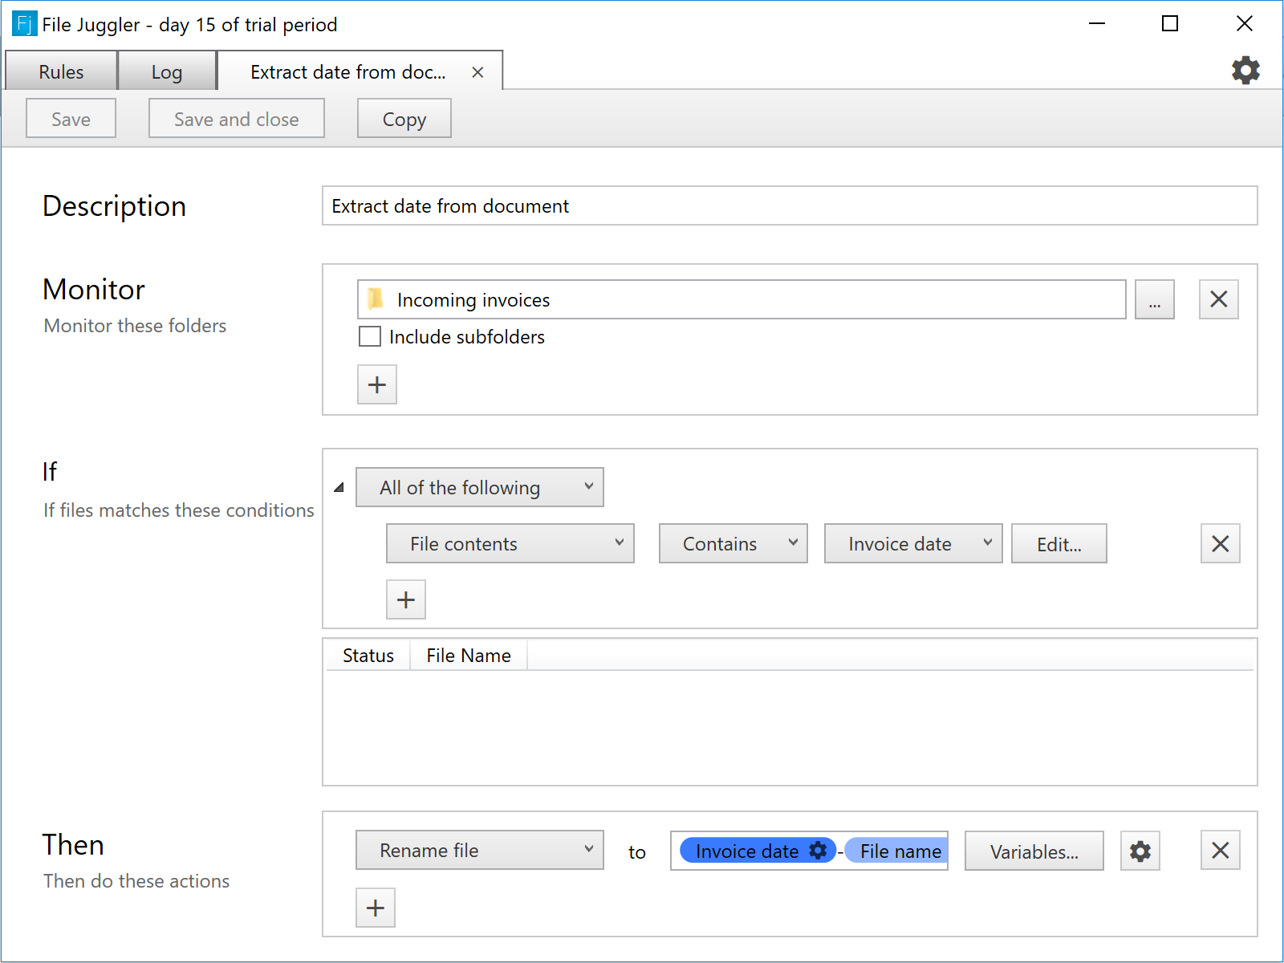Edit the Invoice date condition
Image resolution: width=1284 pixels, height=963 pixels.
[x=1059, y=543]
